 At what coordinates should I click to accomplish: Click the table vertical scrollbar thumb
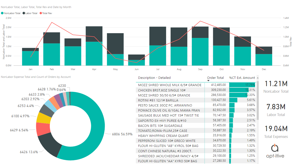click(x=258, y=100)
